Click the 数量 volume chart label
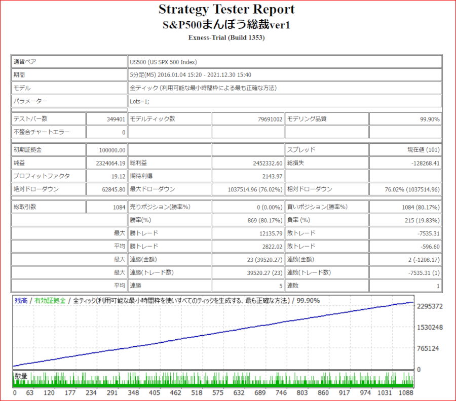This screenshot has height=401, width=456. coord(21,376)
